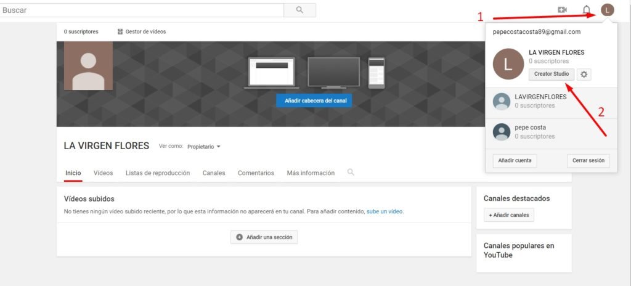631x286 pixels.
Task: Click the Creator Studio button
Action: click(x=552, y=74)
